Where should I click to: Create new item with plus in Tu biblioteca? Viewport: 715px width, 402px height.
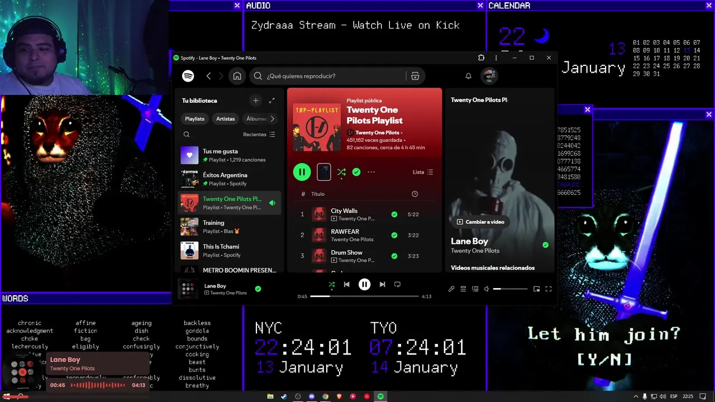pyautogui.click(x=256, y=100)
